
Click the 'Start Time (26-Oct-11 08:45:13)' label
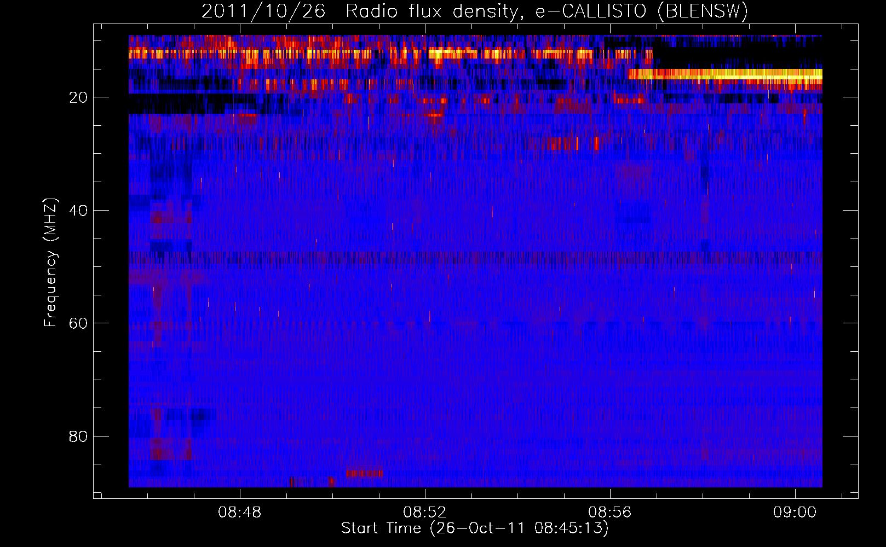[475, 528]
